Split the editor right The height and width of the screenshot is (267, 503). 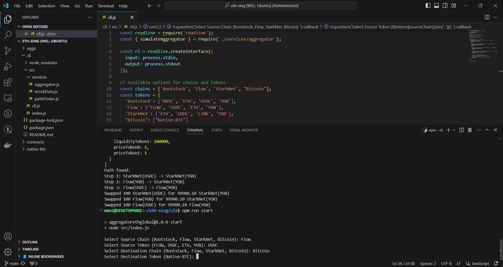487,17
